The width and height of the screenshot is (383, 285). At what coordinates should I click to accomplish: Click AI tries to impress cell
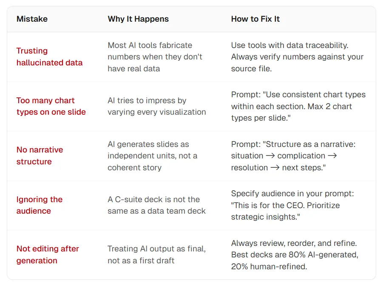click(x=156, y=106)
